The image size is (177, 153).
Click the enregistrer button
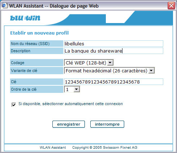[69, 124]
